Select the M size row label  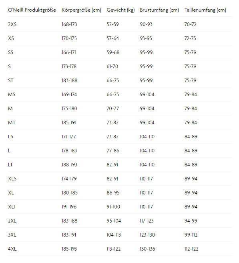10,109
